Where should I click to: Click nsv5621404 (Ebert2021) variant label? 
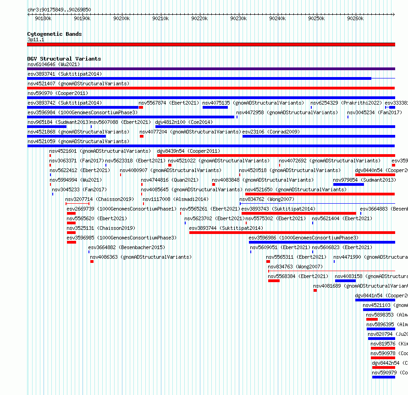(x=342, y=218)
